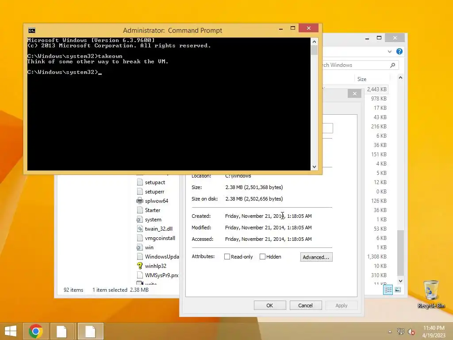Click the 2,443 KB size cell
This screenshot has width=453, height=340.
377,89
